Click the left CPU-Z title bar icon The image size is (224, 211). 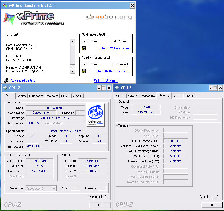click(x=5, y=88)
